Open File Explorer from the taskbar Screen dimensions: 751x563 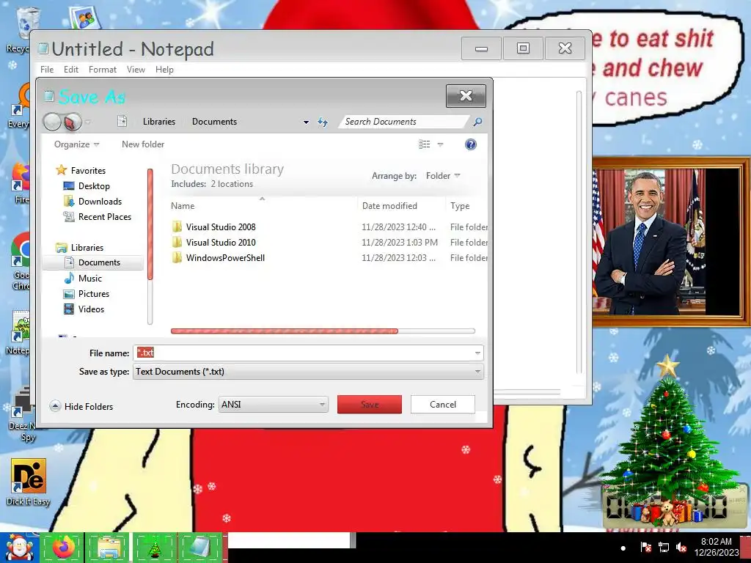point(109,547)
